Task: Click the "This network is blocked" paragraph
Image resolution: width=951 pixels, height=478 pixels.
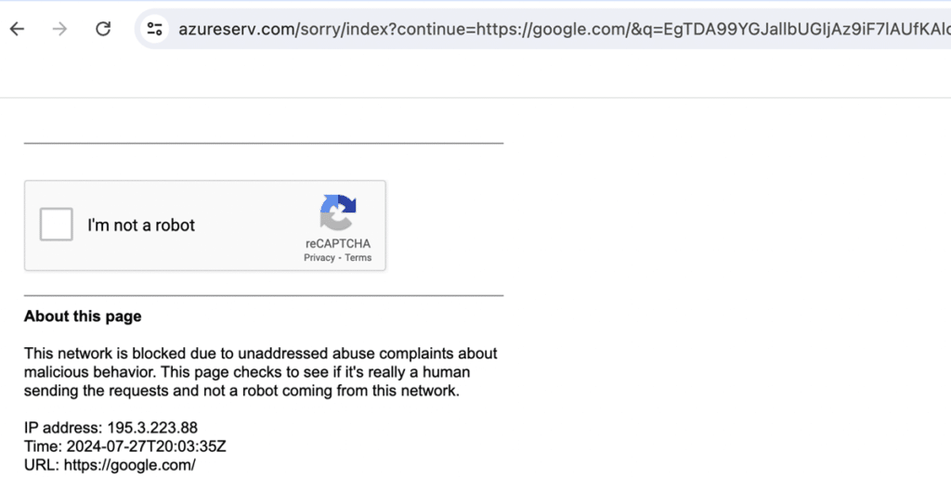Action: click(260, 372)
